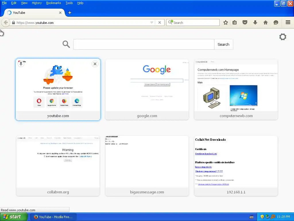Open the History menu

[x=37, y=3]
